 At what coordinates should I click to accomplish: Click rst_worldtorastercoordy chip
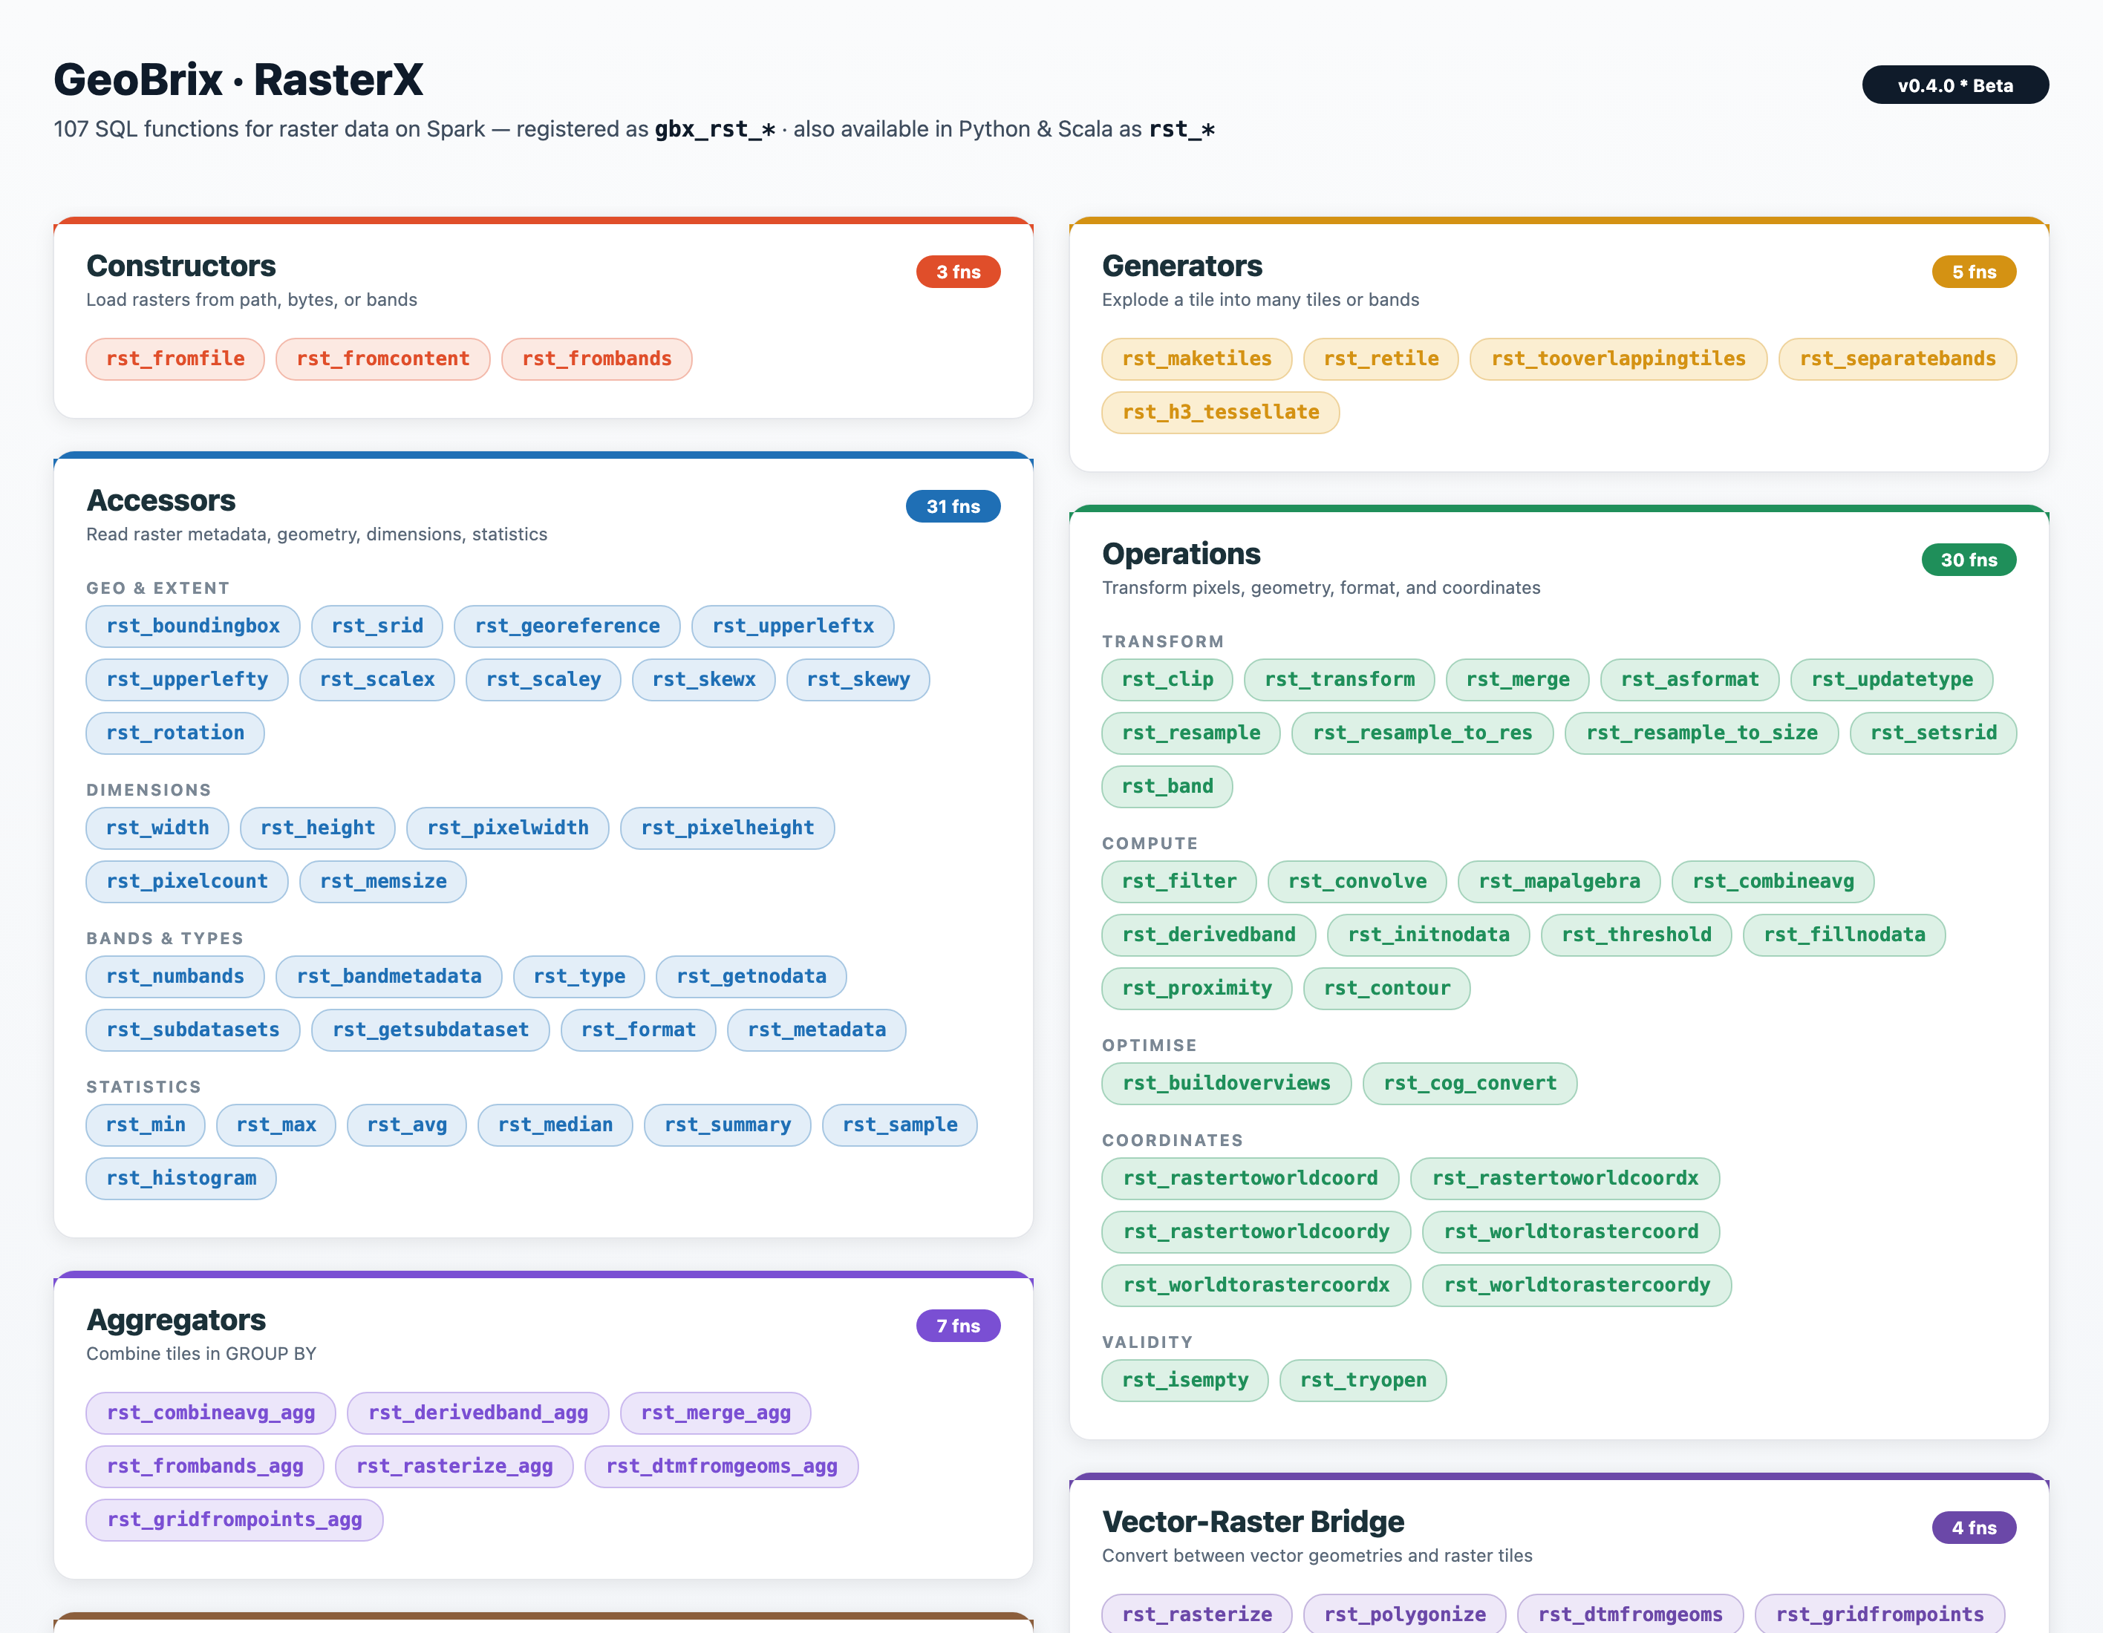[1577, 1286]
